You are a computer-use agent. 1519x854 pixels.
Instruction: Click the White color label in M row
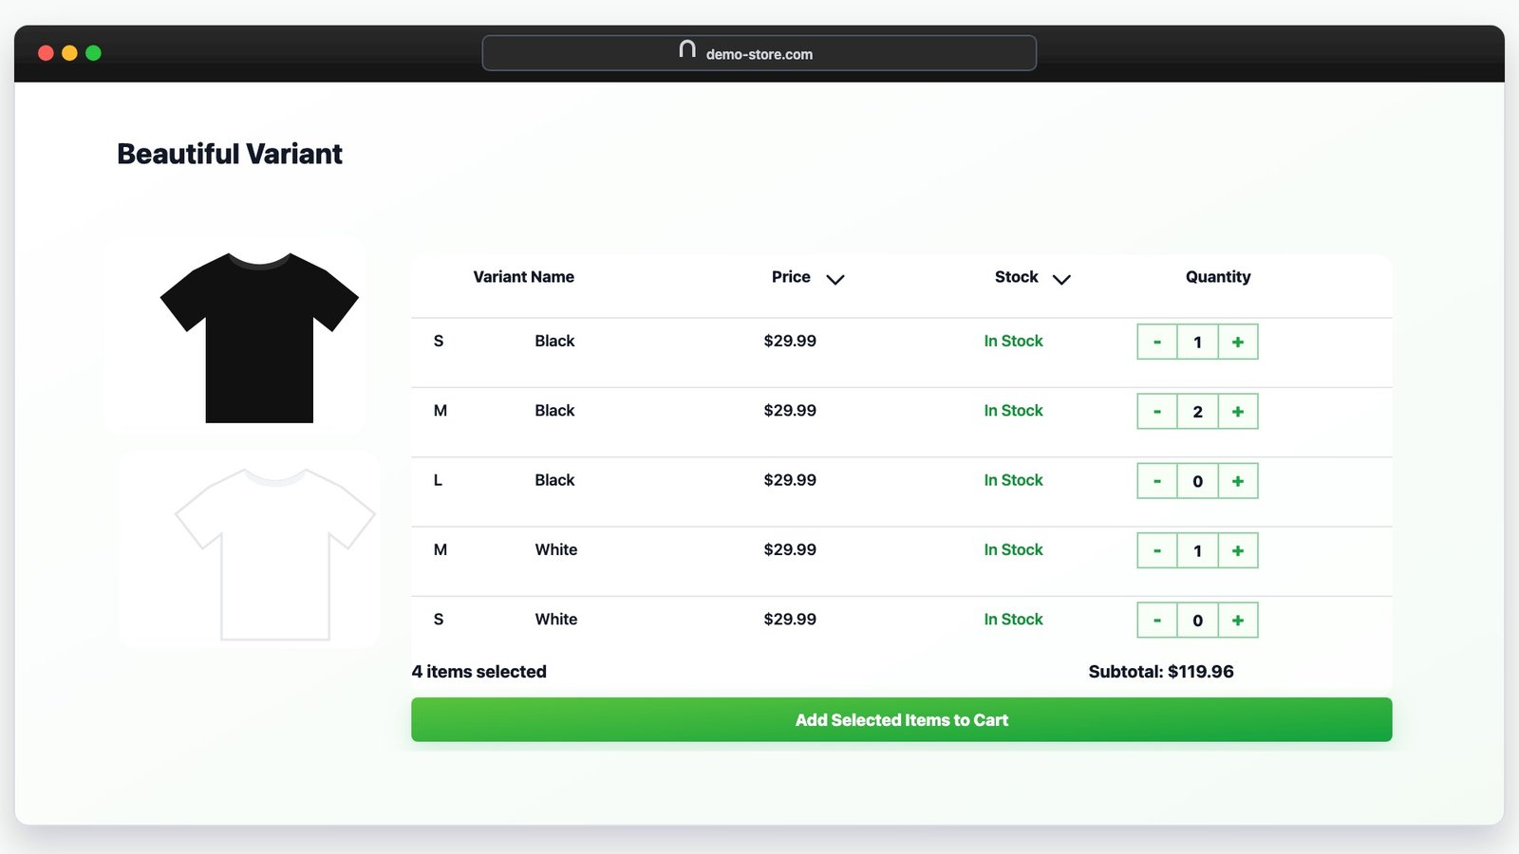pos(556,549)
